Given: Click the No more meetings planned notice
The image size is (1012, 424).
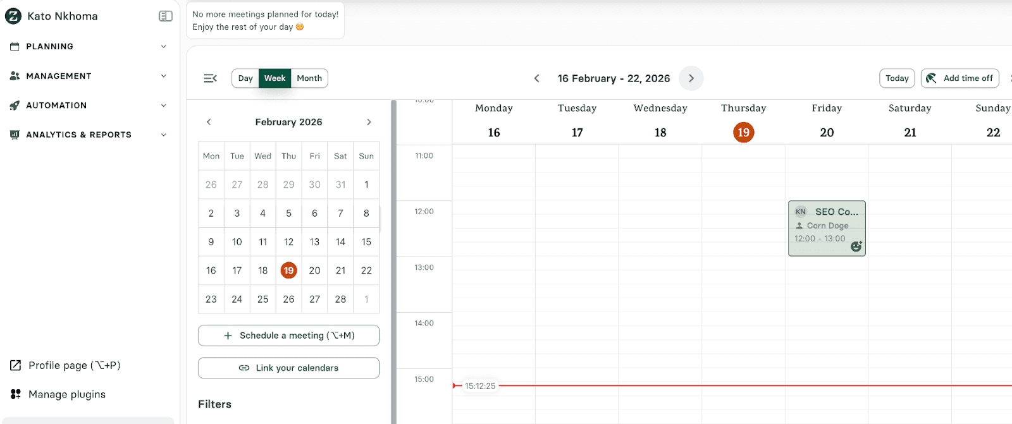Looking at the screenshot, I should [x=266, y=20].
